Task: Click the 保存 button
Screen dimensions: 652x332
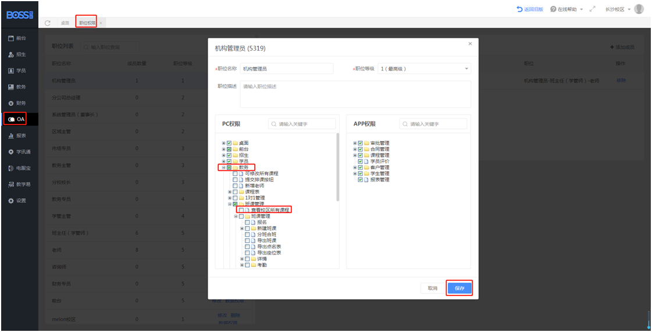Action: [x=459, y=288]
